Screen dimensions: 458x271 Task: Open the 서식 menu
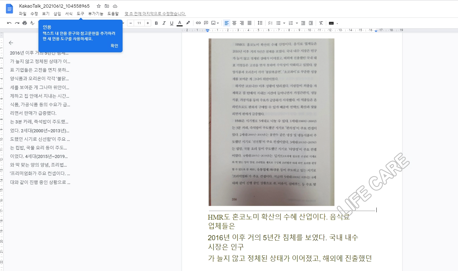point(69,14)
